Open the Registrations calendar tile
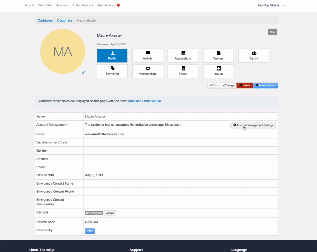 click(183, 56)
